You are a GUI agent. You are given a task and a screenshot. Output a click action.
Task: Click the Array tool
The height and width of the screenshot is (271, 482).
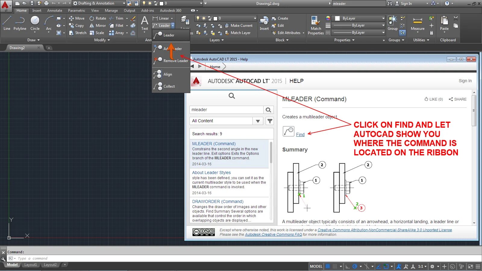click(x=117, y=33)
